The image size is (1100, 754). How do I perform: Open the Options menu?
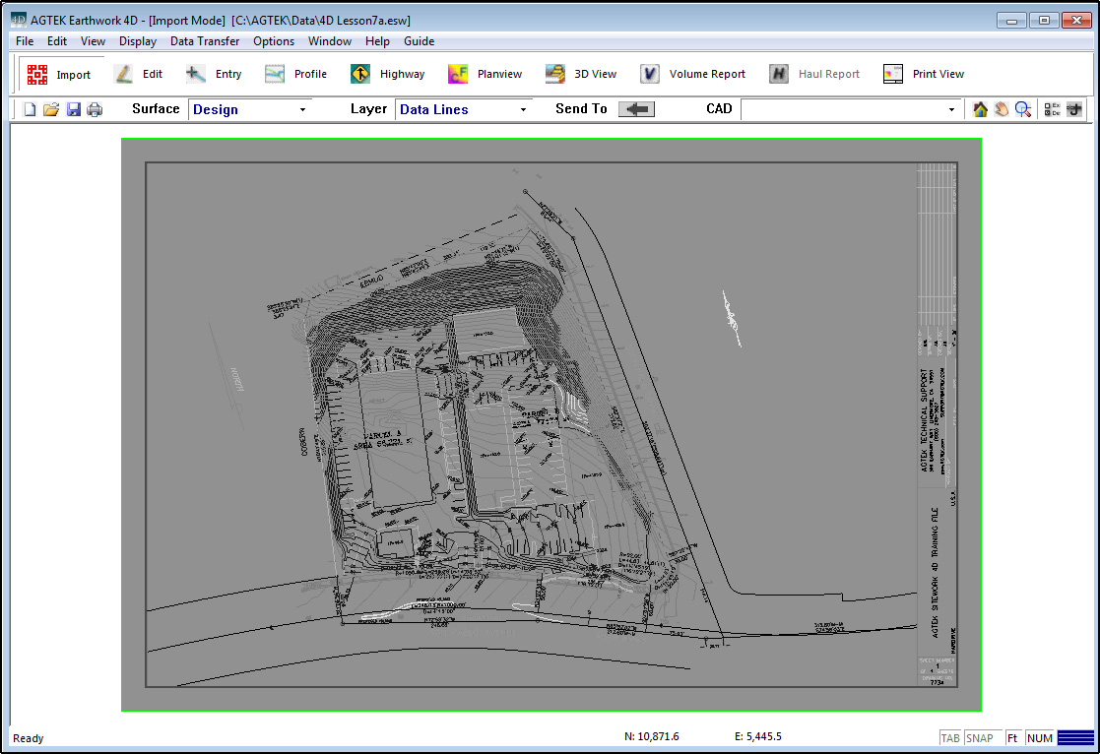pyautogui.click(x=274, y=41)
